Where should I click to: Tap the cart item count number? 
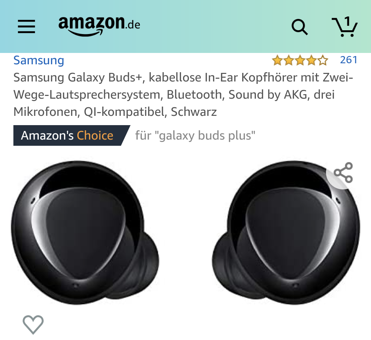pyautogui.click(x=347, y=22)
